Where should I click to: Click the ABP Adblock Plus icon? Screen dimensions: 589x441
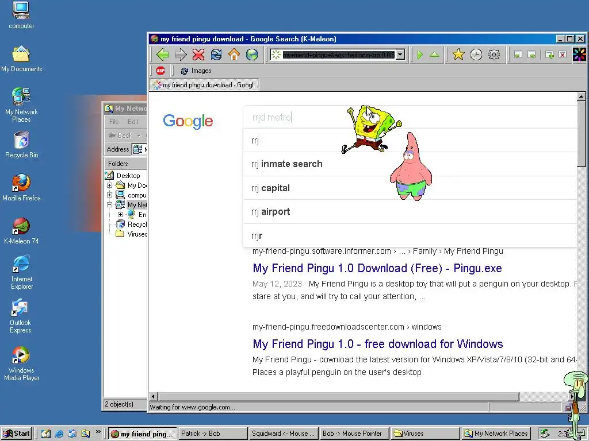(x=160, y=71)
